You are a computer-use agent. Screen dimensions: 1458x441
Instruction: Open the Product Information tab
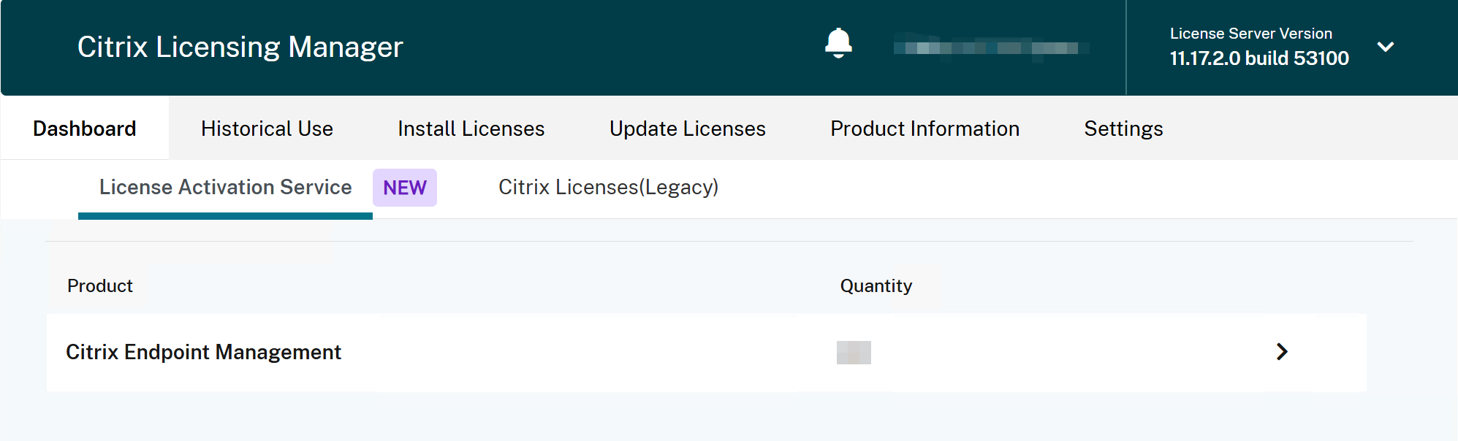(x=924, y=129)
